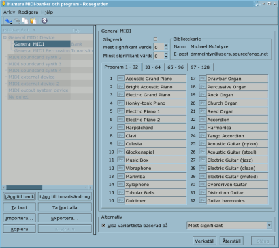Click key-map icon beside Xylophone
Screen dimensions: 279x248
click(120, 184)
